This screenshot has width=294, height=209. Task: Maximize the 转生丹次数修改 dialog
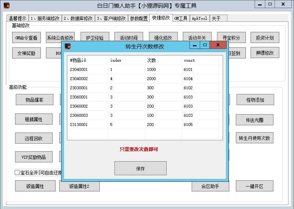click(205, 45)
